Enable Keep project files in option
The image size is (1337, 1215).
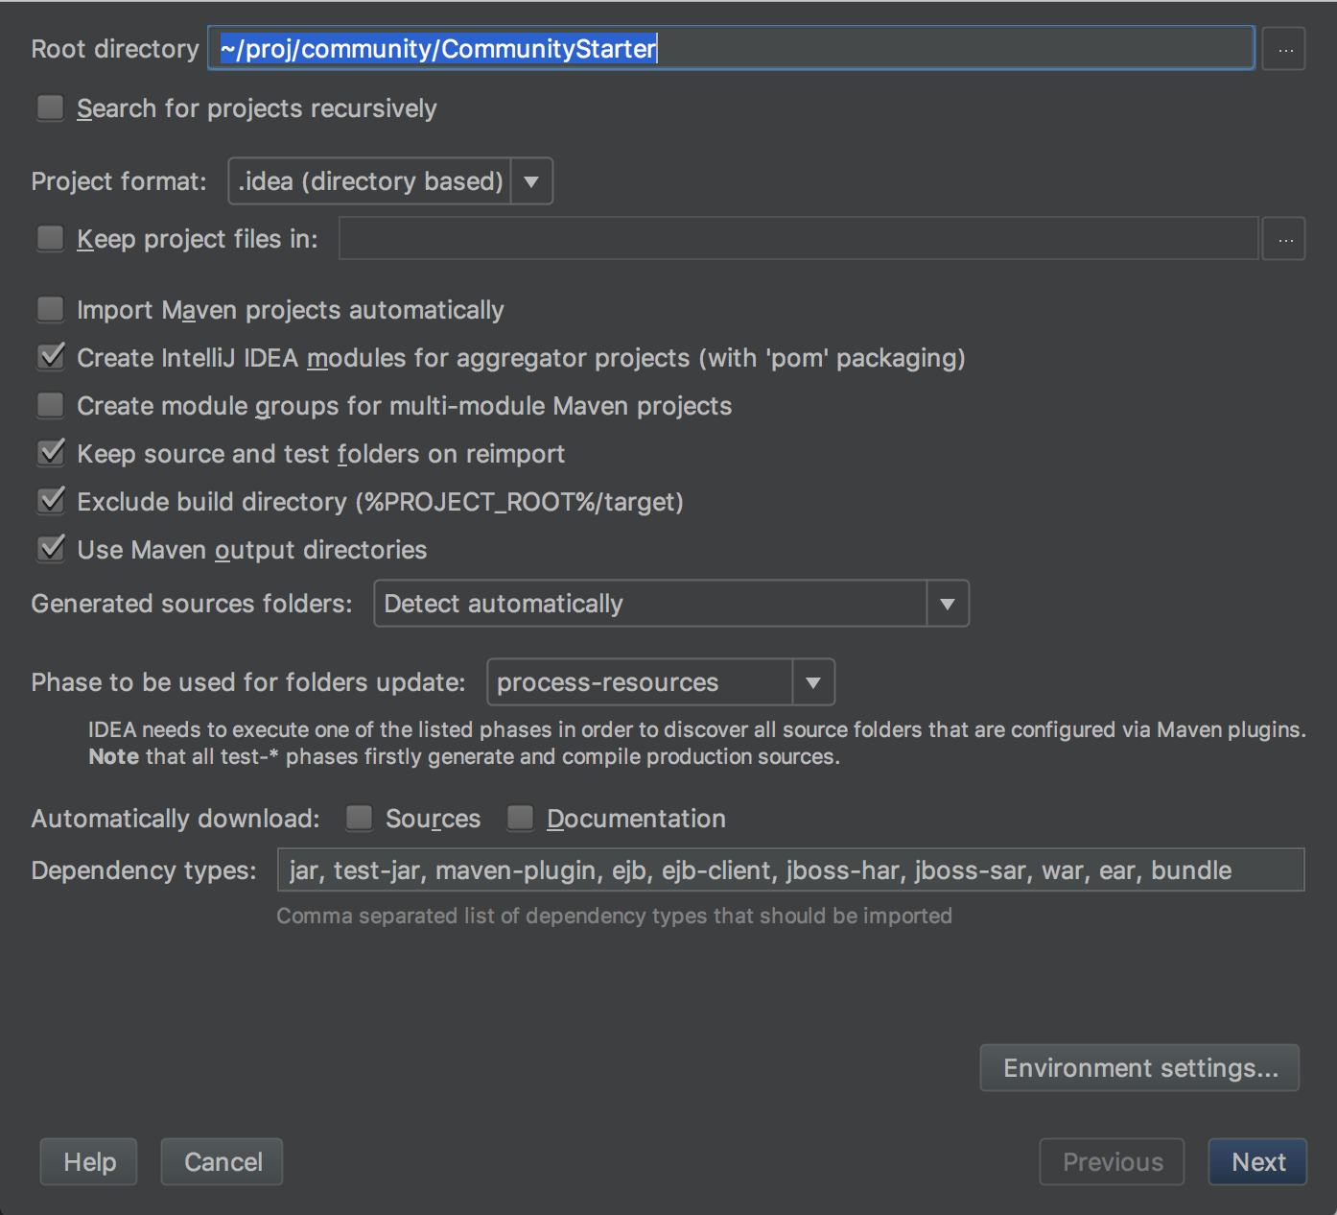coord(50,238)
